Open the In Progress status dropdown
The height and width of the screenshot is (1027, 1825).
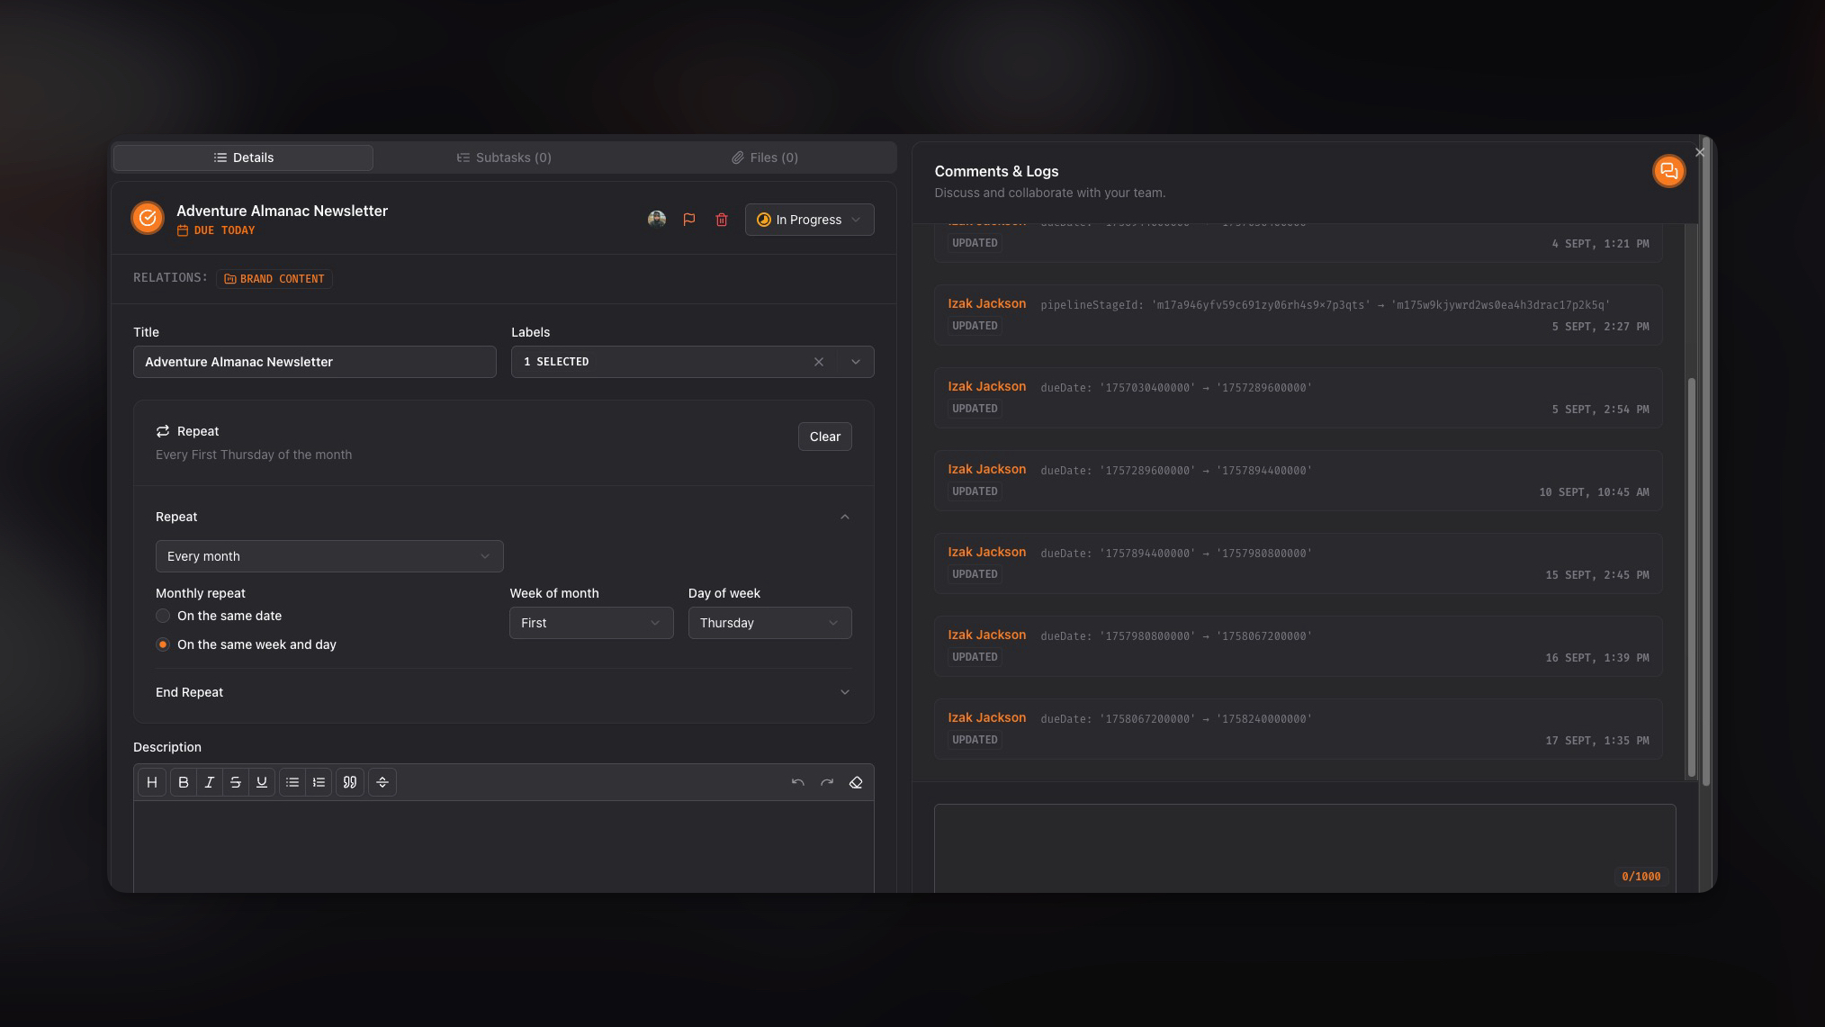click(809, 220)
